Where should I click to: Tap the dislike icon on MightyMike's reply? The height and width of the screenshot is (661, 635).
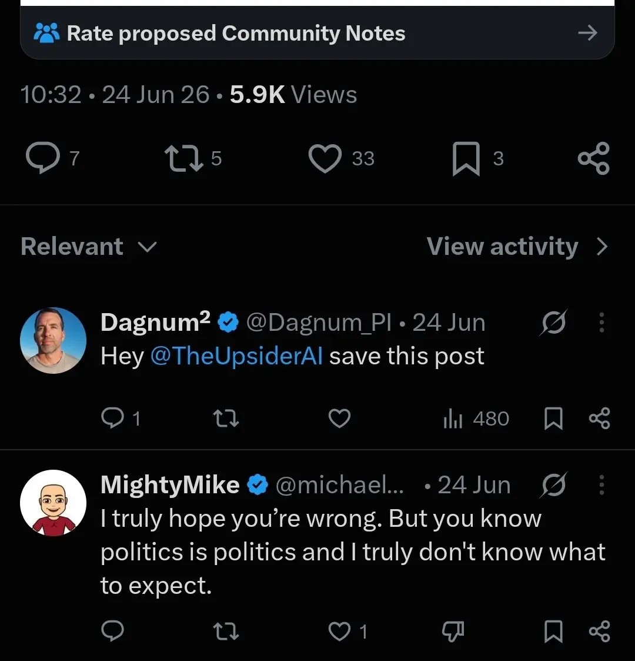[453, 631]
